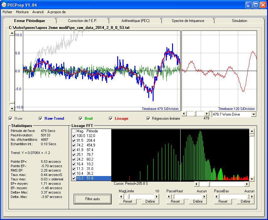Open the Avancé menu
The height and width of the screenshot is (220, 268).
(x=38, y=12)
